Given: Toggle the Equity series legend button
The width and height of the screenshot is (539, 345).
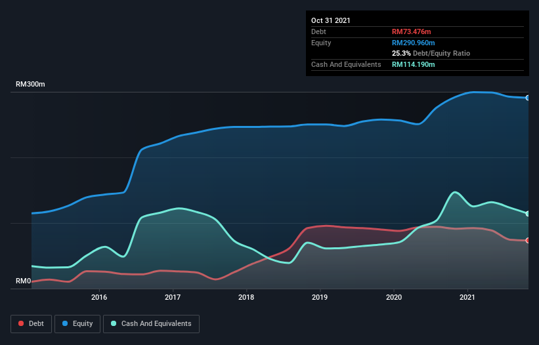Looking at the screenshot, I should (x=77, y=324).
